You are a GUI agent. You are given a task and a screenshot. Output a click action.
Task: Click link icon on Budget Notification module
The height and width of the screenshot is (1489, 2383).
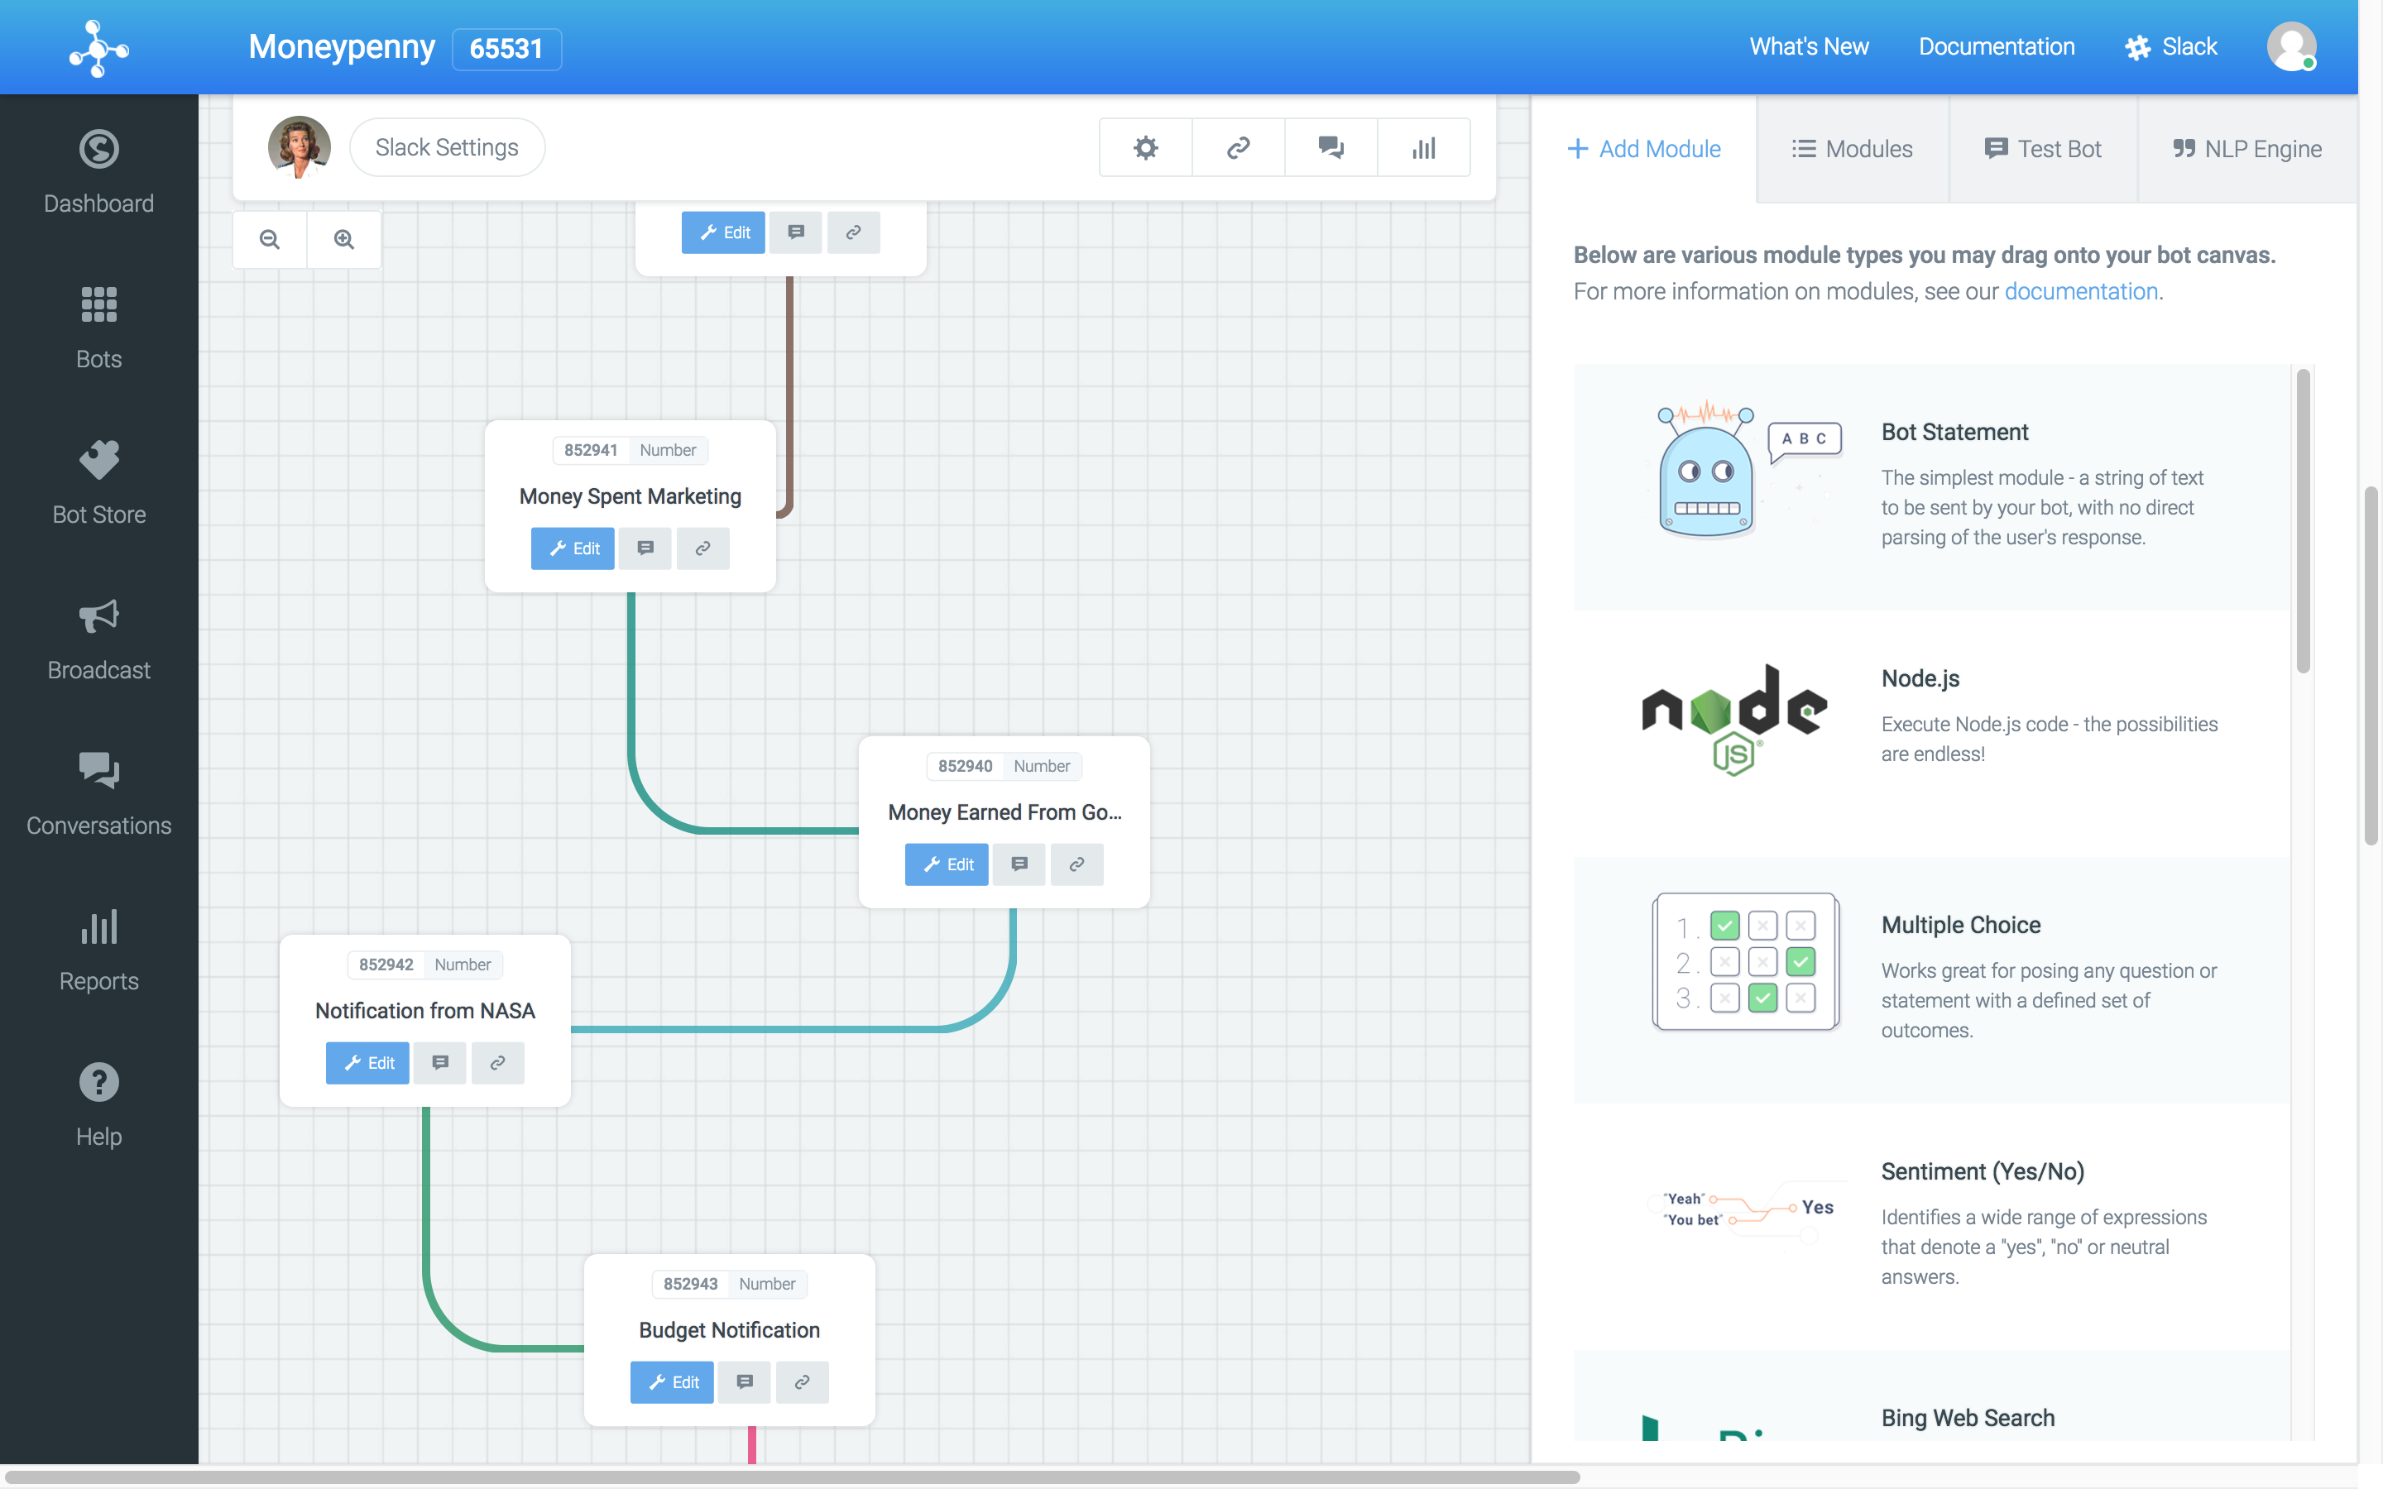click(802, 1381)
